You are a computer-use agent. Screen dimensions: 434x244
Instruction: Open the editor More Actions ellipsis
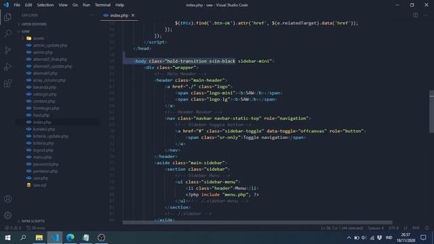(426, 15)
